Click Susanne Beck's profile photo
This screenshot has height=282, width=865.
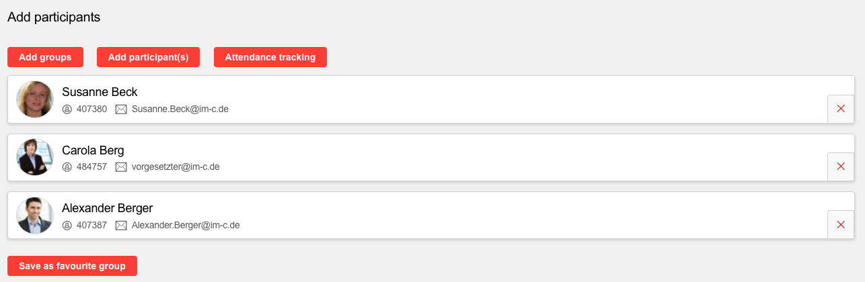click(x=35, y=99)
